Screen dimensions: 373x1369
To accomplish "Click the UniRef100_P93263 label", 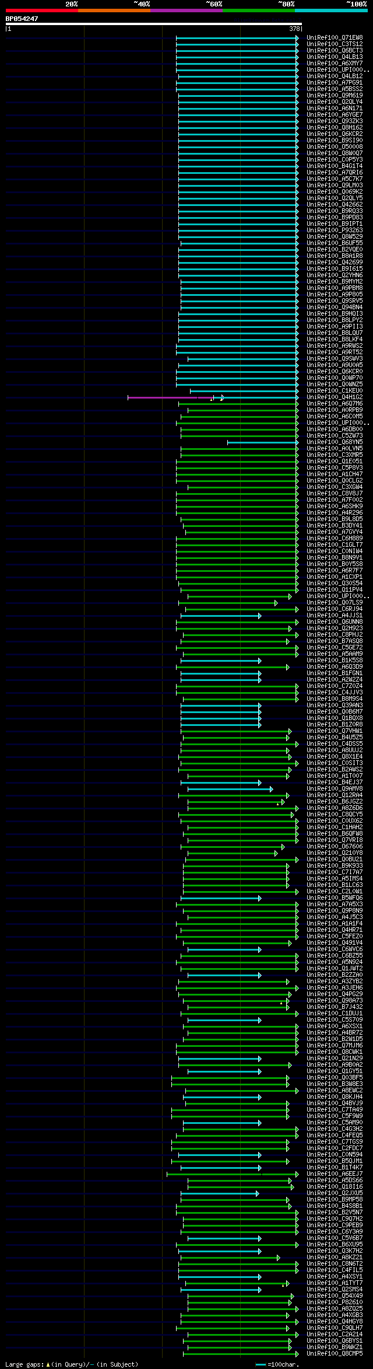I will [x=335, y=230].
